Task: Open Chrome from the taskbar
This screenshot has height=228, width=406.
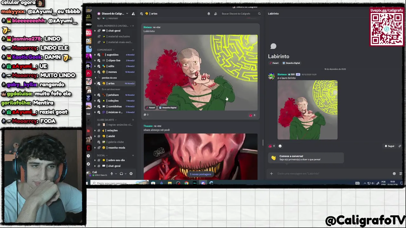Action: [186, 183]
